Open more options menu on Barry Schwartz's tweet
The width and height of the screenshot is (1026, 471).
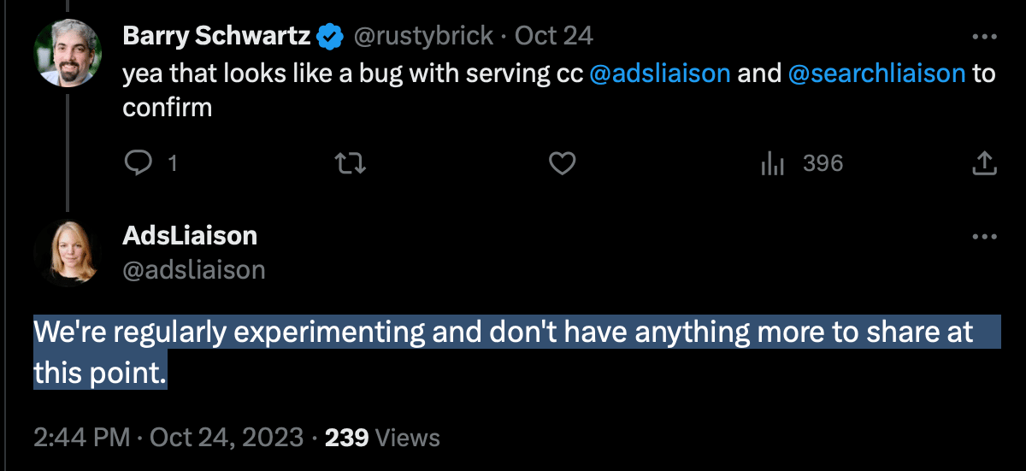[x=985, y=38]
